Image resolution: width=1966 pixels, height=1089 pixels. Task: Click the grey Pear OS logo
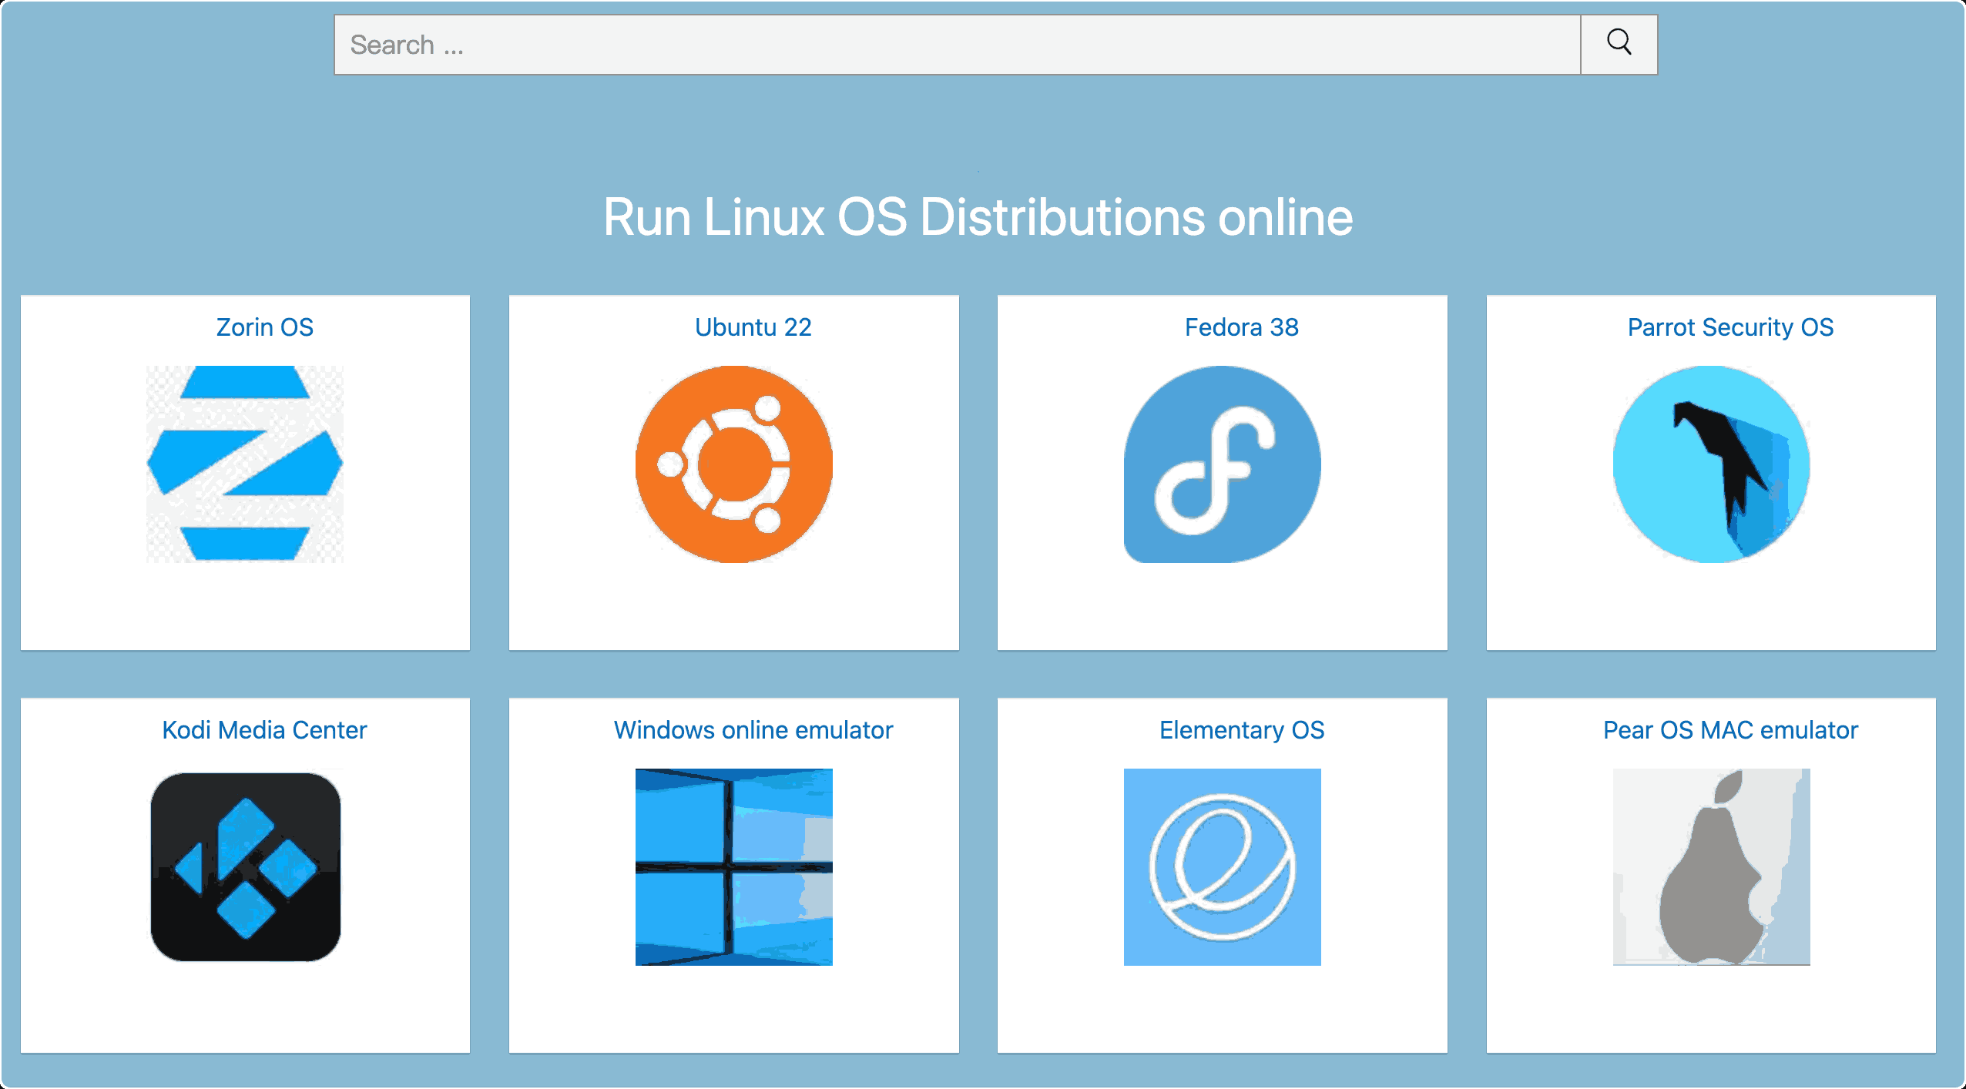click(1711, 866)
